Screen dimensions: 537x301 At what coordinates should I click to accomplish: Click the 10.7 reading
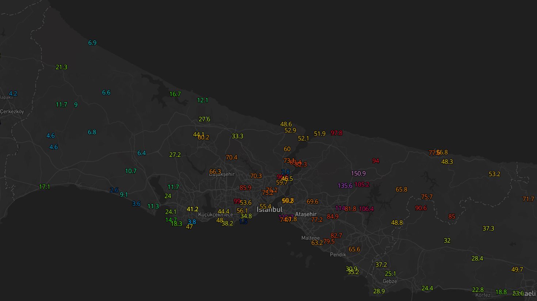click(x=130, y=171)
